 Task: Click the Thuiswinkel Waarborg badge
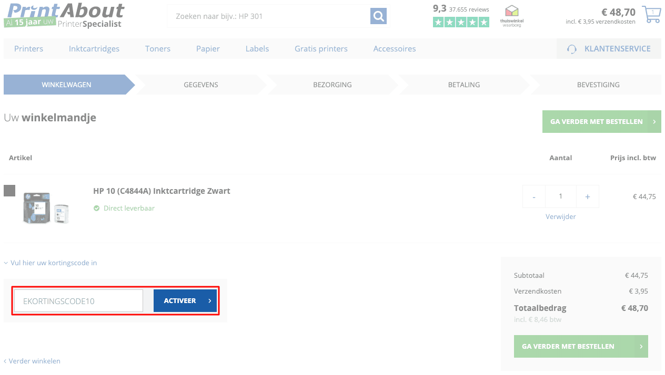(512, 16)
